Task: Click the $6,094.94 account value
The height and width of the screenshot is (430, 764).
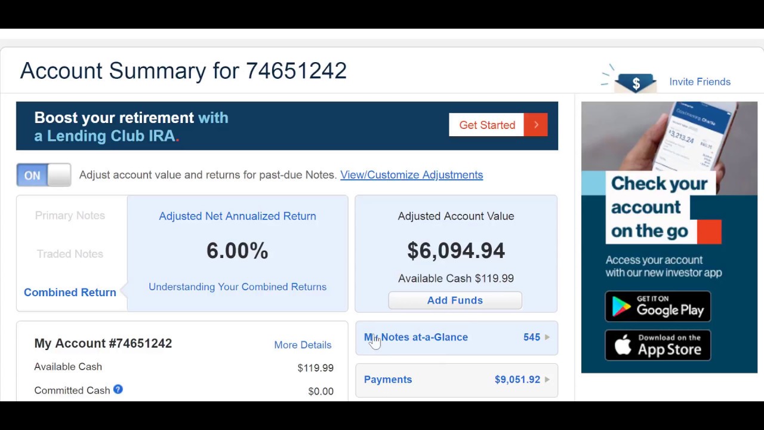Action: [x=456, y=251]
